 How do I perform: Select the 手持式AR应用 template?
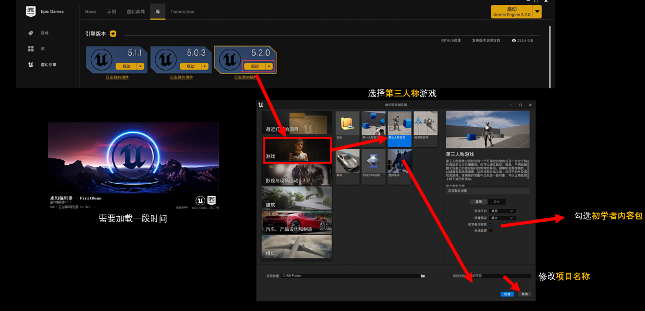(373, 167)
